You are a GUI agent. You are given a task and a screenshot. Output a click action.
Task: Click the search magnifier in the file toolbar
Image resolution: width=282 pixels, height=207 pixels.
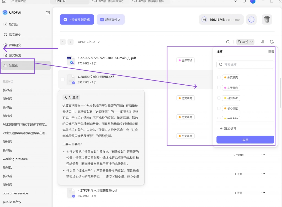pos(228,42)
